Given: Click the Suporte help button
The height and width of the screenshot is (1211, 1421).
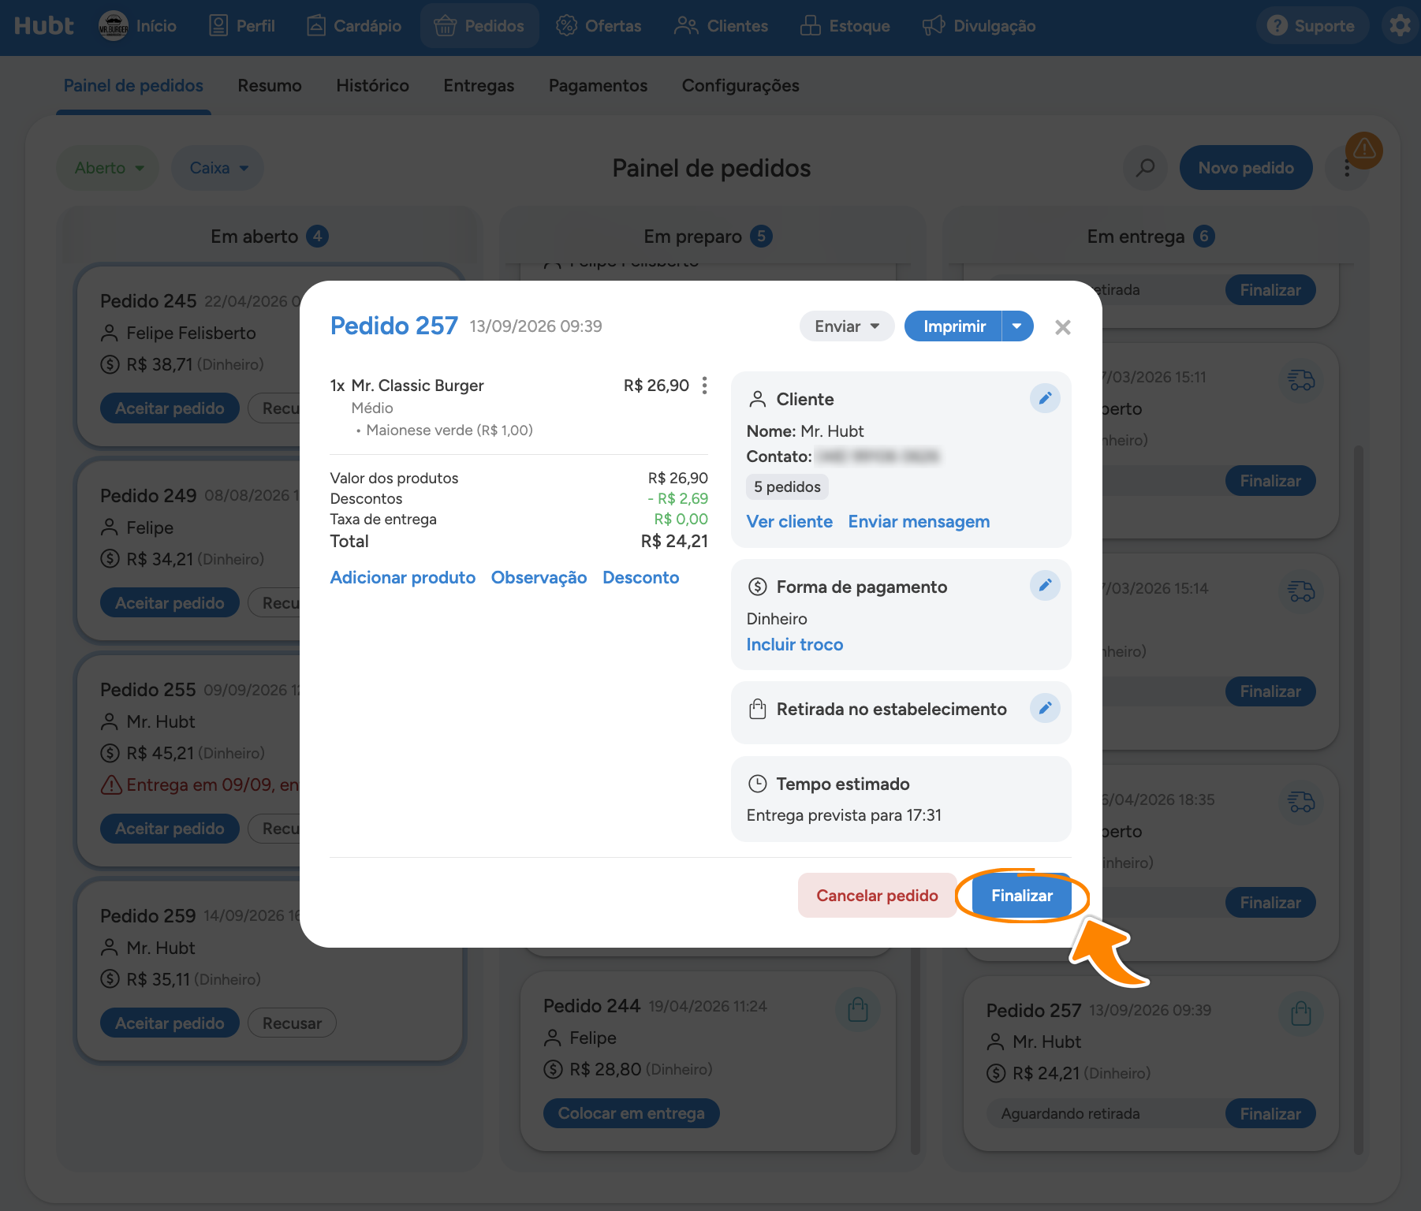Looking at the screenshot, I should (x=1311, y=26).
